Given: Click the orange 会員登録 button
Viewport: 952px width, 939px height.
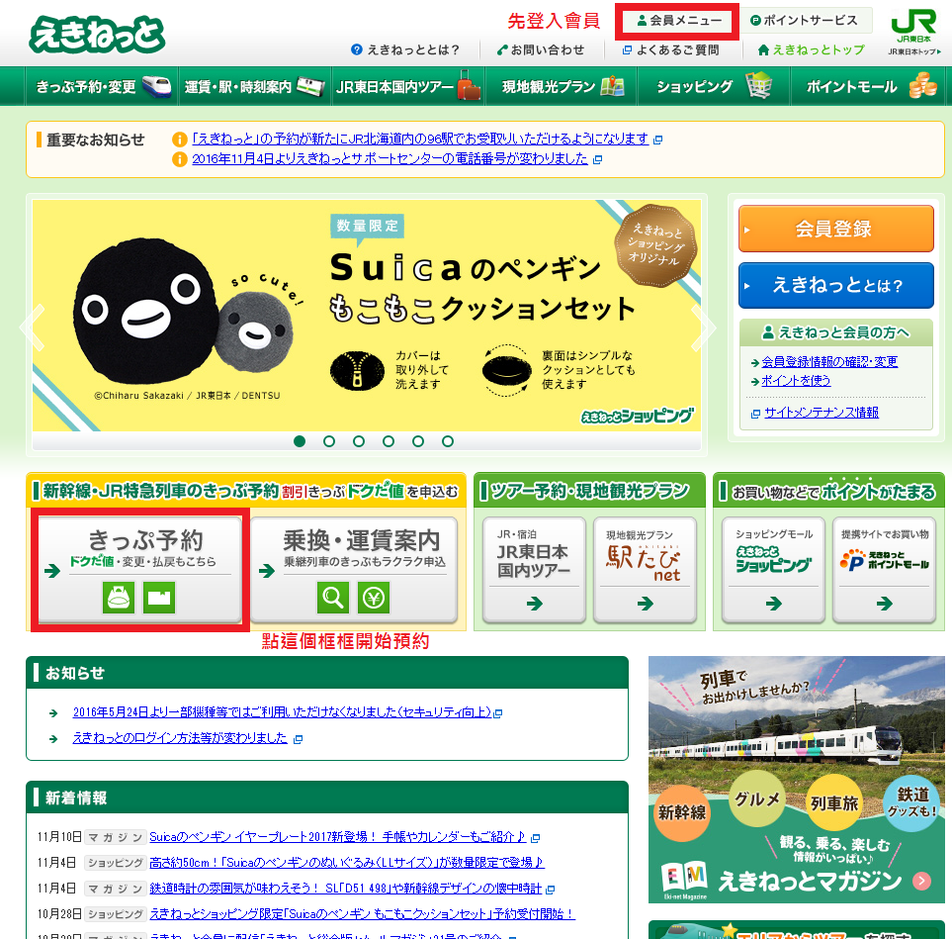Looking at the screenshot, I should coord(836,229).
